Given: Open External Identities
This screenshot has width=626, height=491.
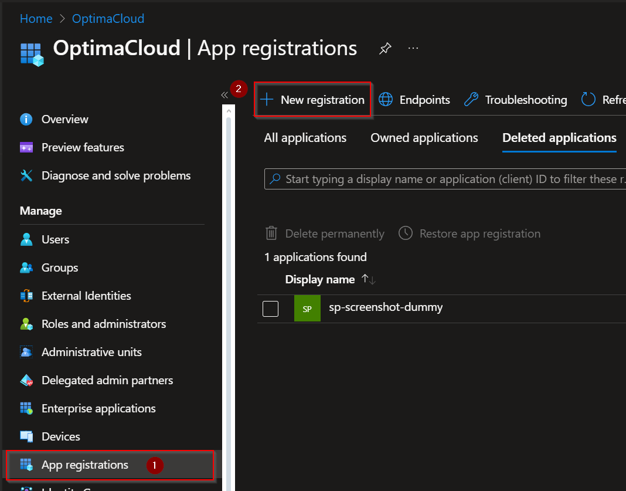Looking at the screenshot, I should click(x=86, y=296).
